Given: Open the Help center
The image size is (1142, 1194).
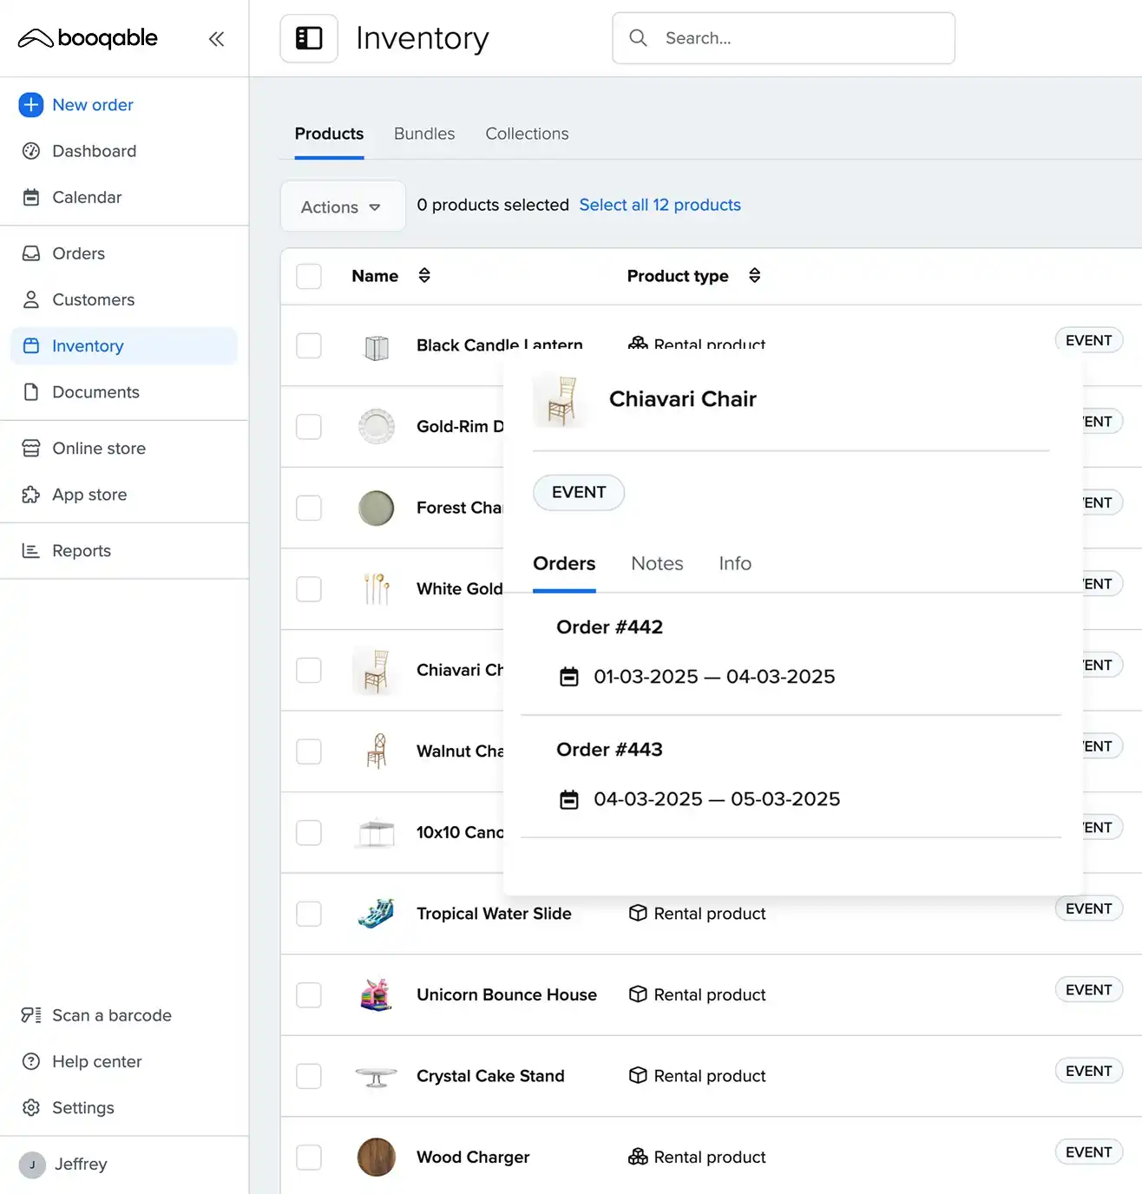Looking at the screenshot, I should [96, 1061].
